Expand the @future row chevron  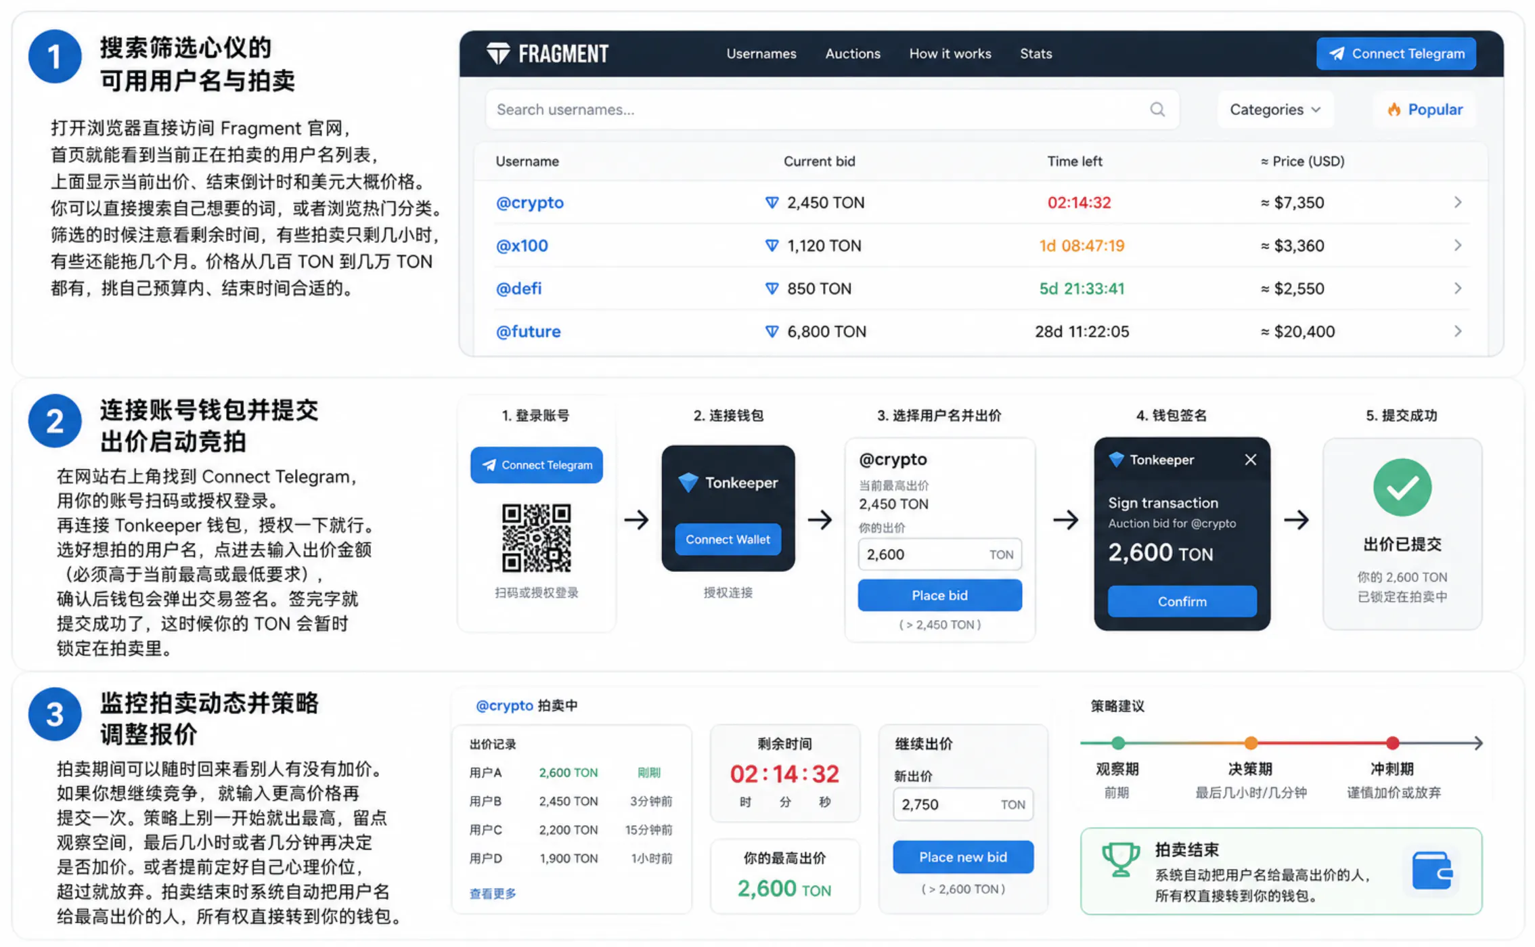(1457, 331)
